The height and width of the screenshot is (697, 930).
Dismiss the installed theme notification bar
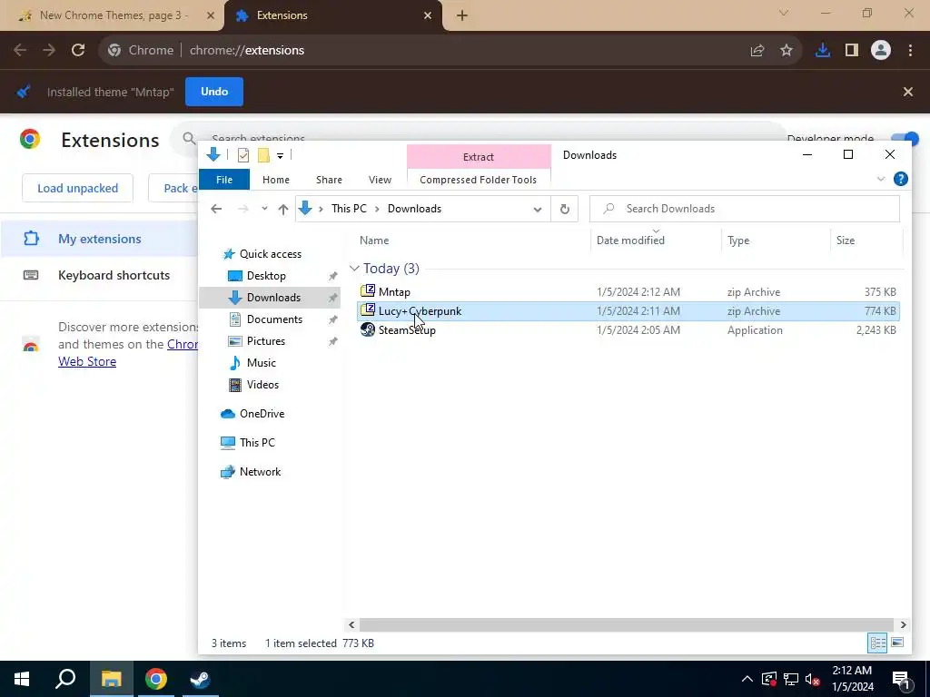click(x=908, y=92)
